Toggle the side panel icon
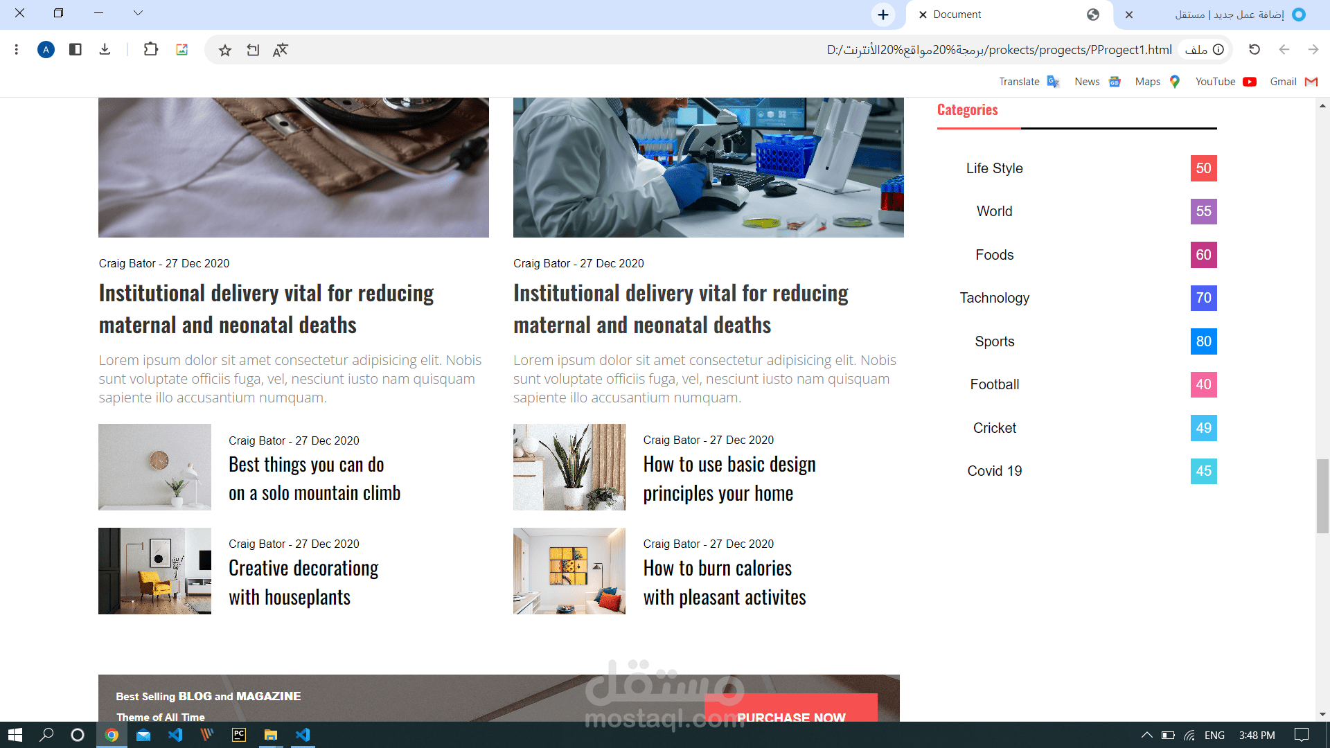The height and width of the screenshot is (748, 1330). [x=76, y=50]
